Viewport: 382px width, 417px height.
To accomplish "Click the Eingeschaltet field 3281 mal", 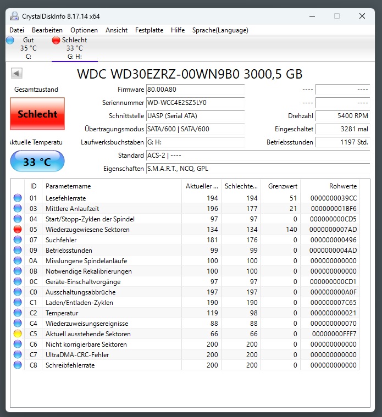I will (x=342, y=129).
